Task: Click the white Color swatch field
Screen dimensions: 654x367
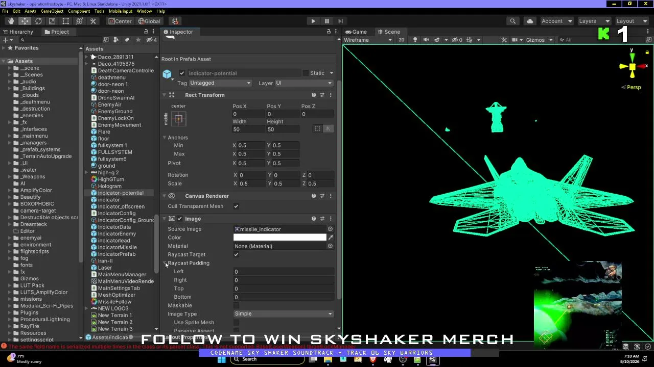Action: click(279, 238)
